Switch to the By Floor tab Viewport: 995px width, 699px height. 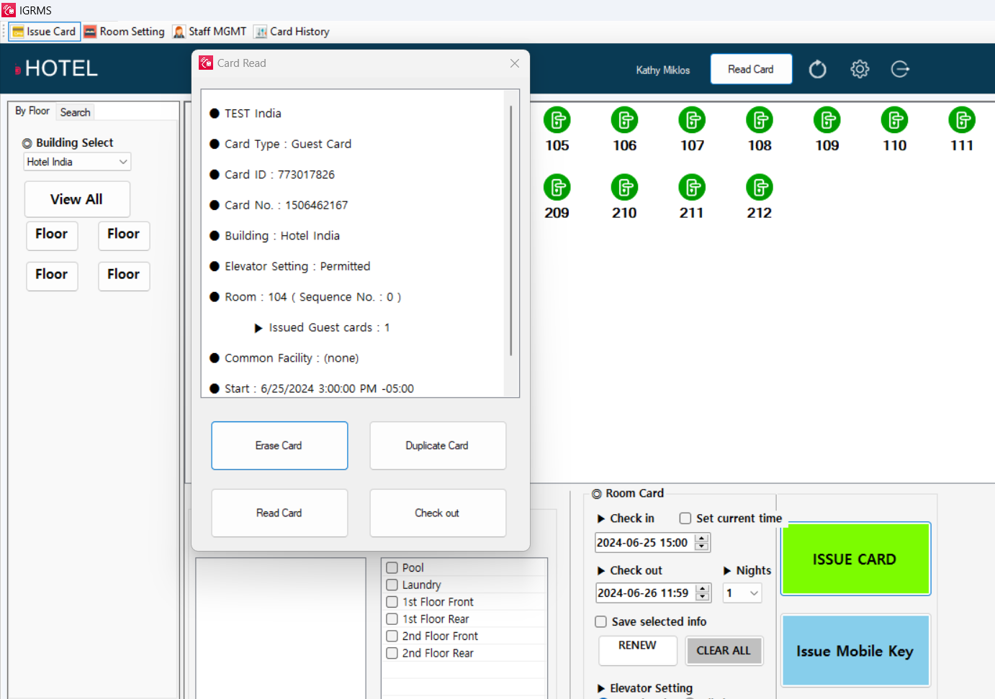coord(32,111)
